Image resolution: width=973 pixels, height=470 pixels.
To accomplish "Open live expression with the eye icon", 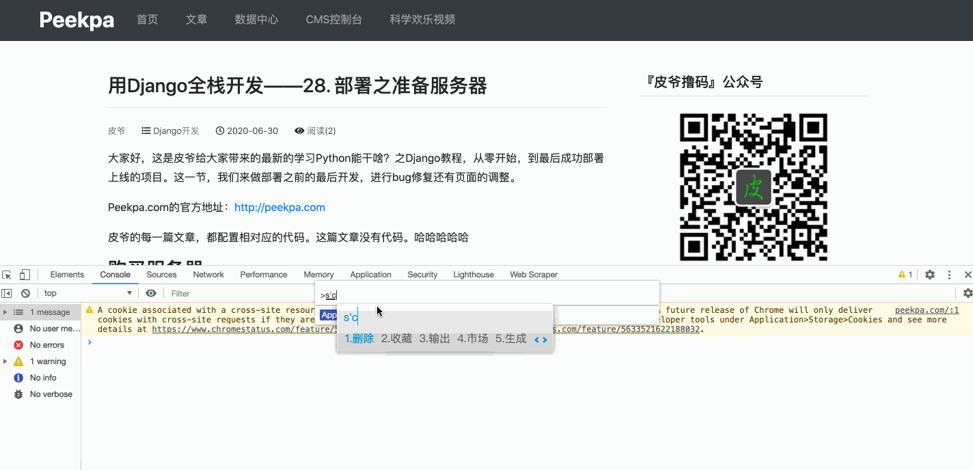I will [x=151, y=293].
